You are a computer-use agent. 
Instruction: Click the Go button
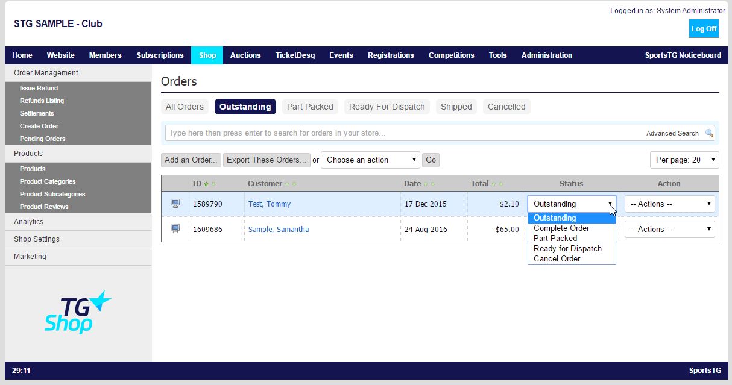[x=431, y=160]
